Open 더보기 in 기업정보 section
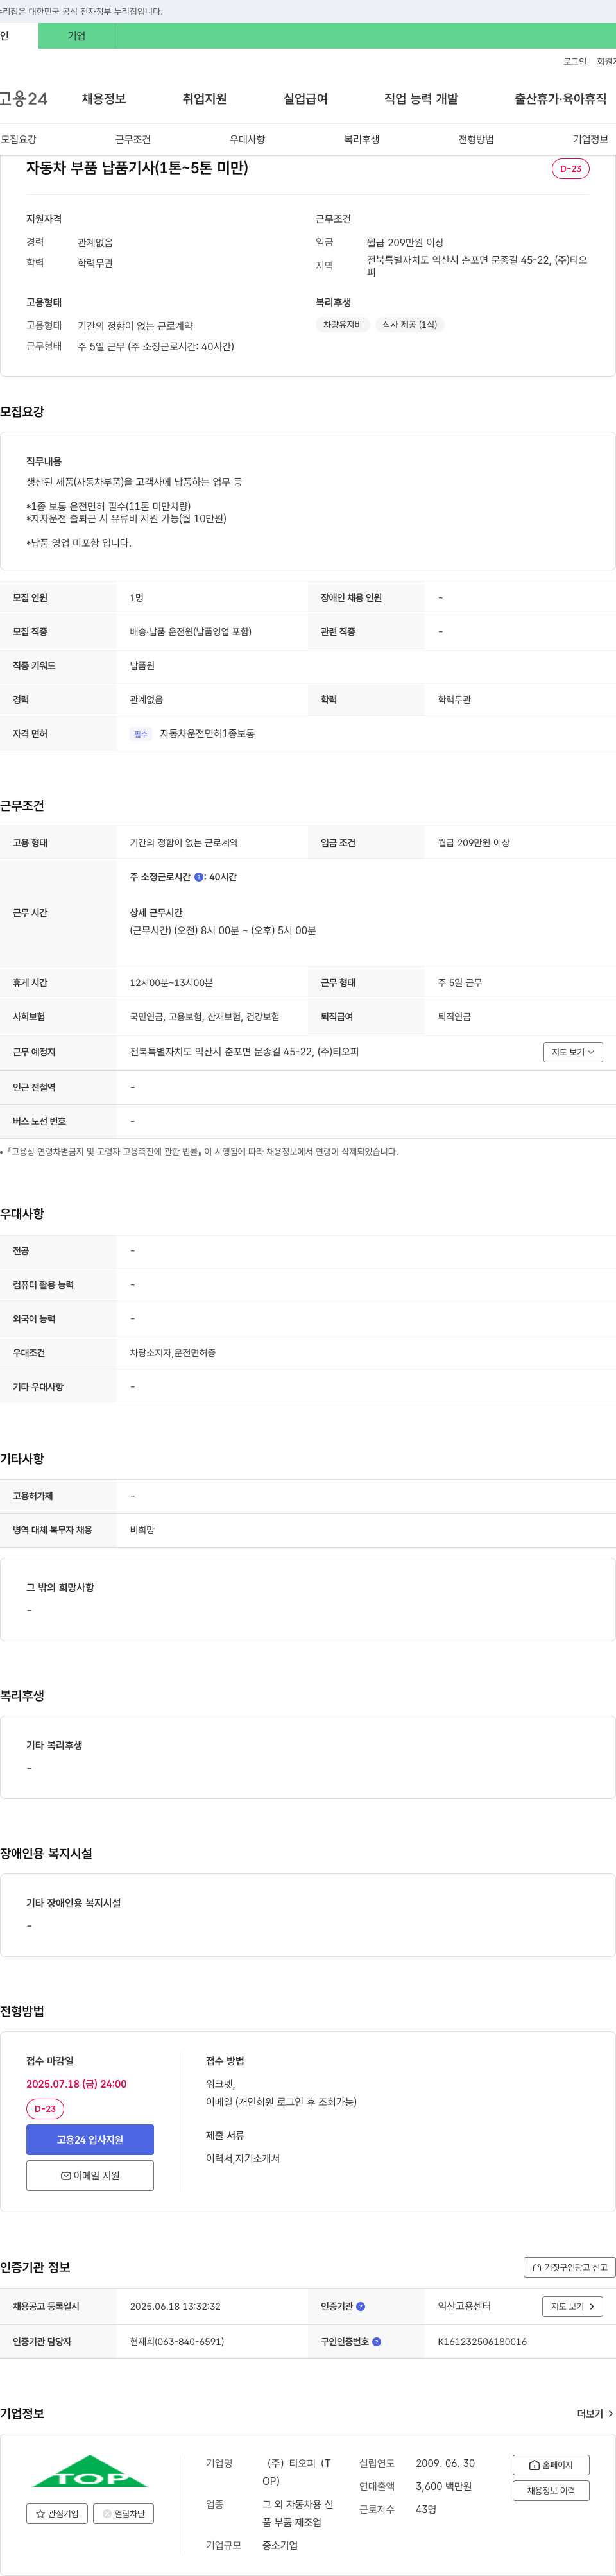616x2576 pixels. (x=595, y=2413)
